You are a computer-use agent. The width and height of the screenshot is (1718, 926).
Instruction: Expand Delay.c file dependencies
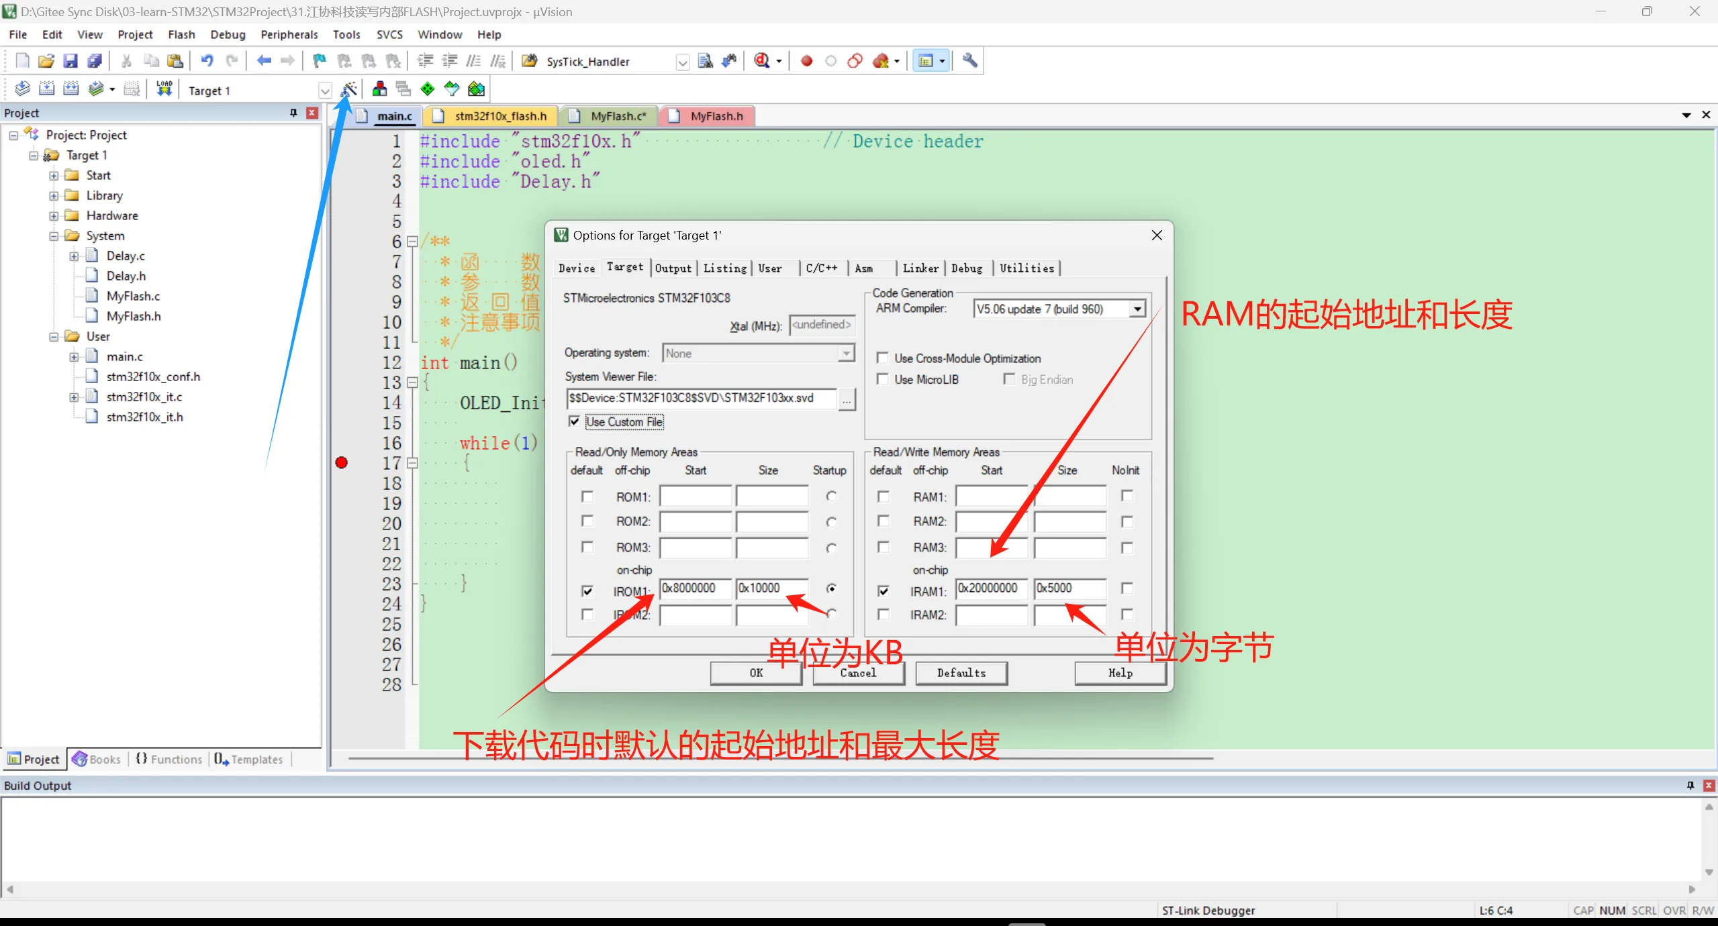tap(74, 256)
